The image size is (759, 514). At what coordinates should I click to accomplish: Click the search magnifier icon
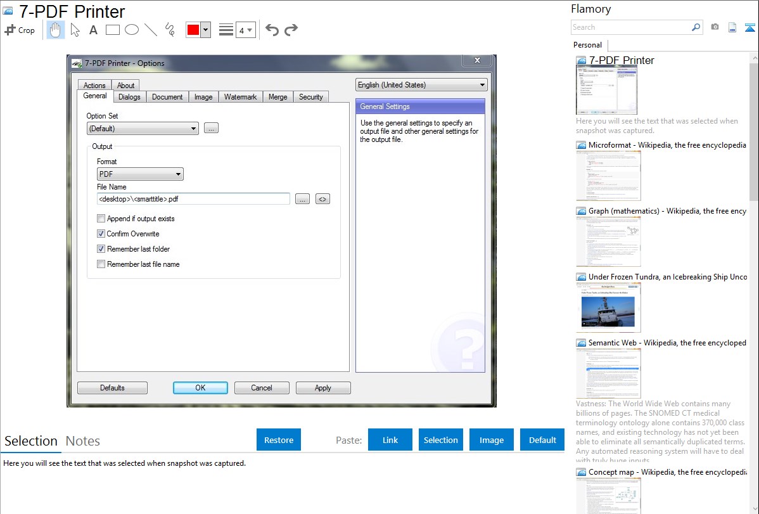[696, 27]
